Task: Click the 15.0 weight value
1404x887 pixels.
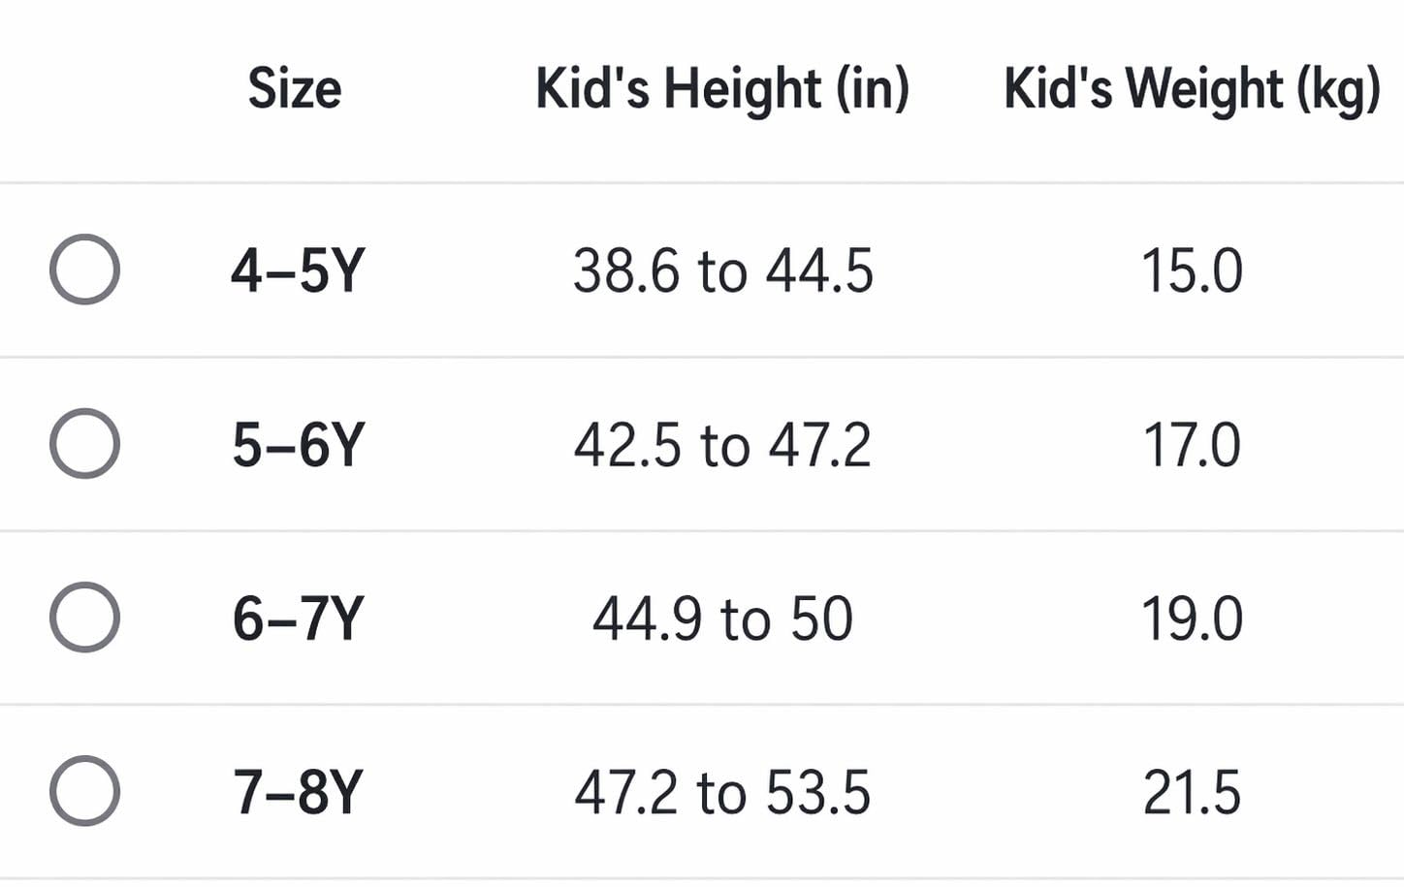Action: pos(1192,270)
